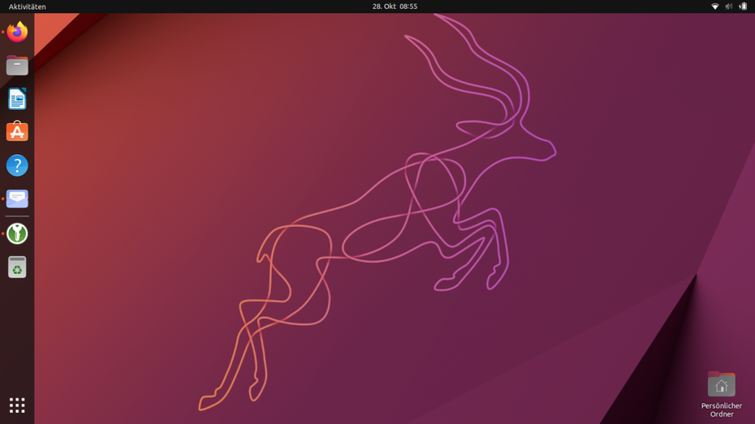Open system menu via battery icon
Image resolution: width=755 pixels, height=424 pixels.
click(742, 6)
